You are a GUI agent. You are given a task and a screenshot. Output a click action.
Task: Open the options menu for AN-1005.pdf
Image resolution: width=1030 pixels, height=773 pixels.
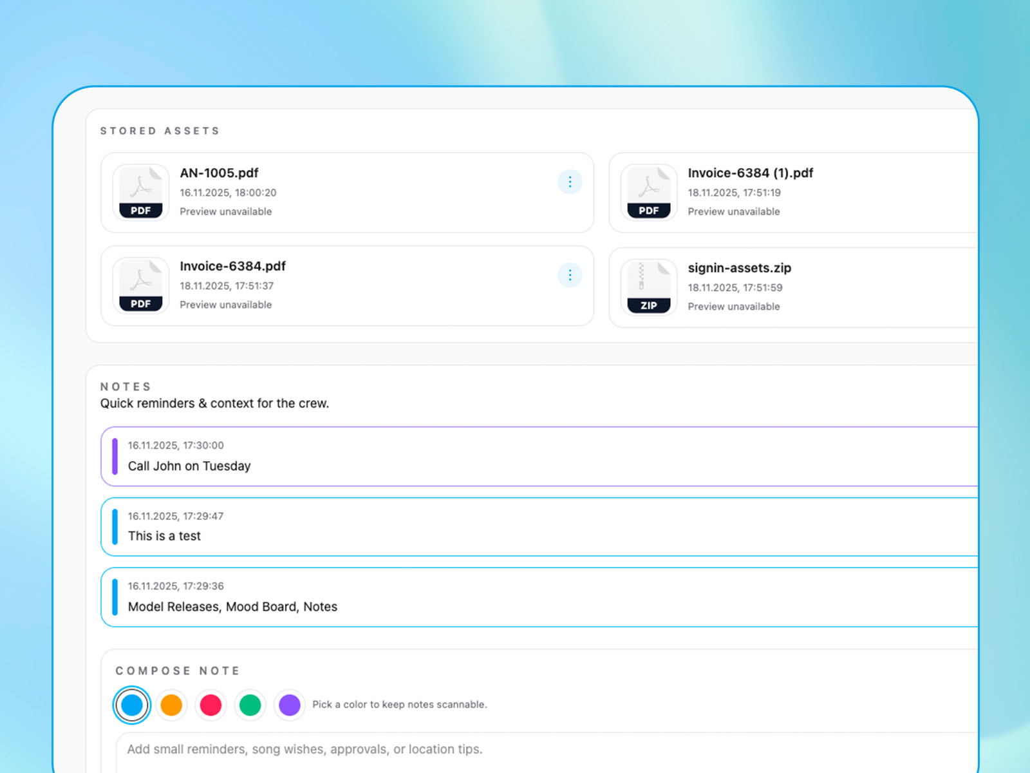[x=570, y=182]
